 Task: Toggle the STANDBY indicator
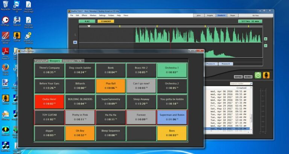(106, 21)
